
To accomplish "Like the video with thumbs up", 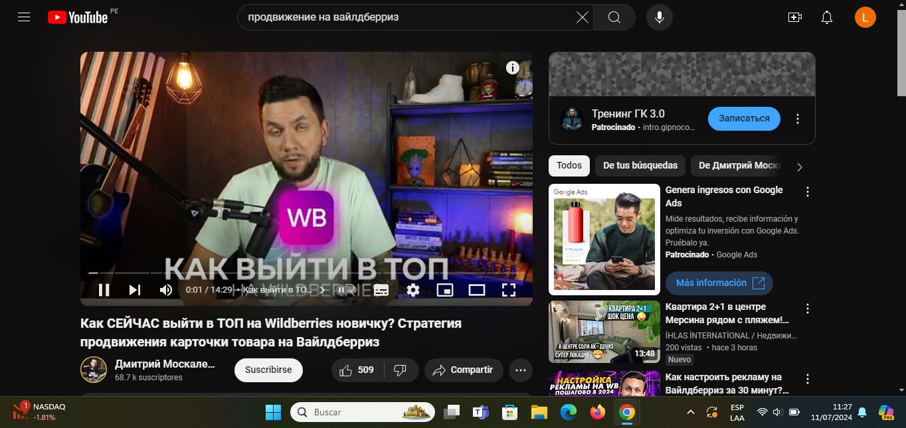I will click(357, 370).
